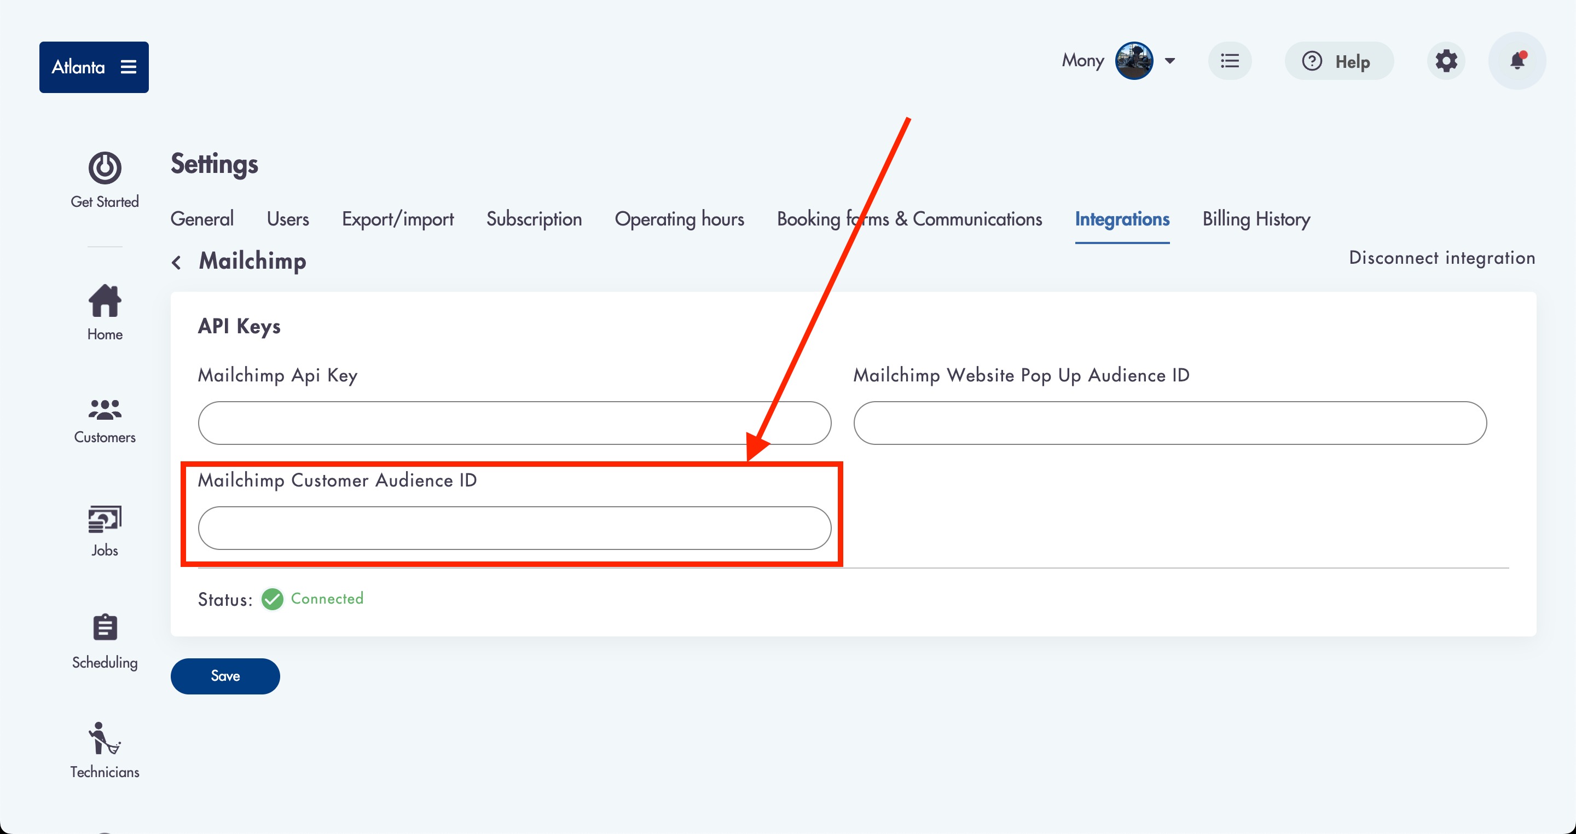Select the Operating hours tab
Image resolution: width=1576 pixels, height=834 pixels.
point(679,219)
